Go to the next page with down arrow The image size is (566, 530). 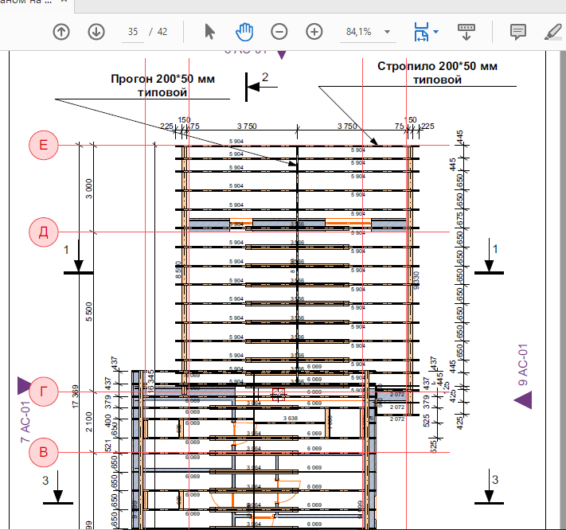[96, 32]
